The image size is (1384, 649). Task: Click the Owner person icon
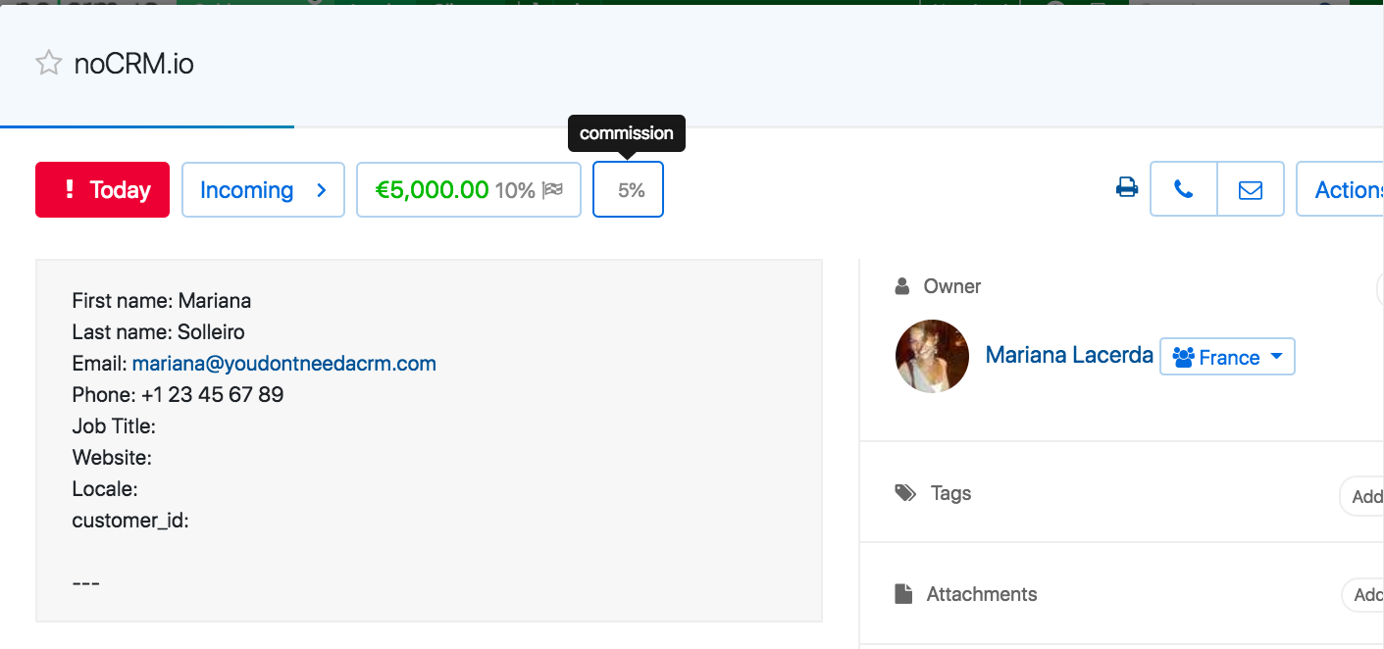click(902, 286)
